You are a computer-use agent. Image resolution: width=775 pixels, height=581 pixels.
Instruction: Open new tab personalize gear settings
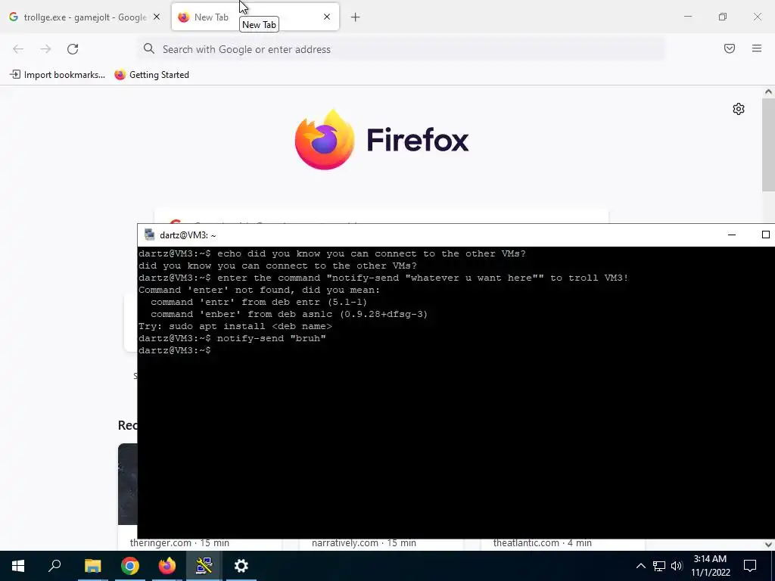pyautogui.click(x=739, y=109)
